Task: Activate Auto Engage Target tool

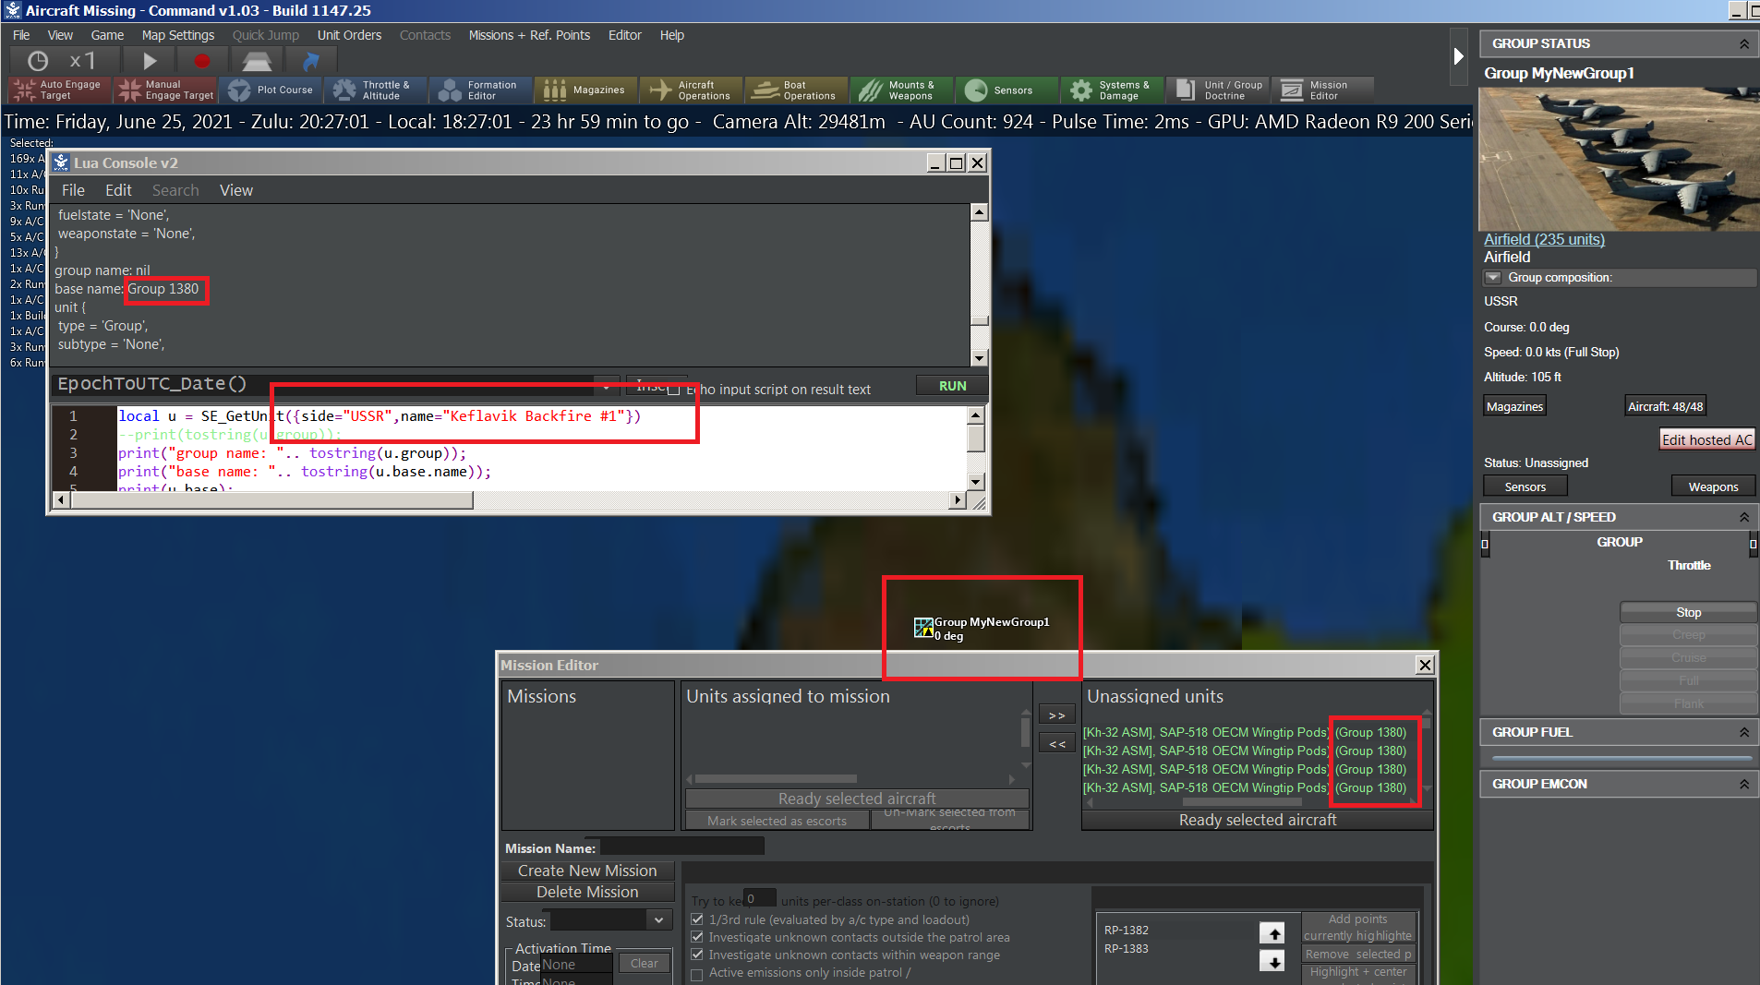Action: (60, 90)
